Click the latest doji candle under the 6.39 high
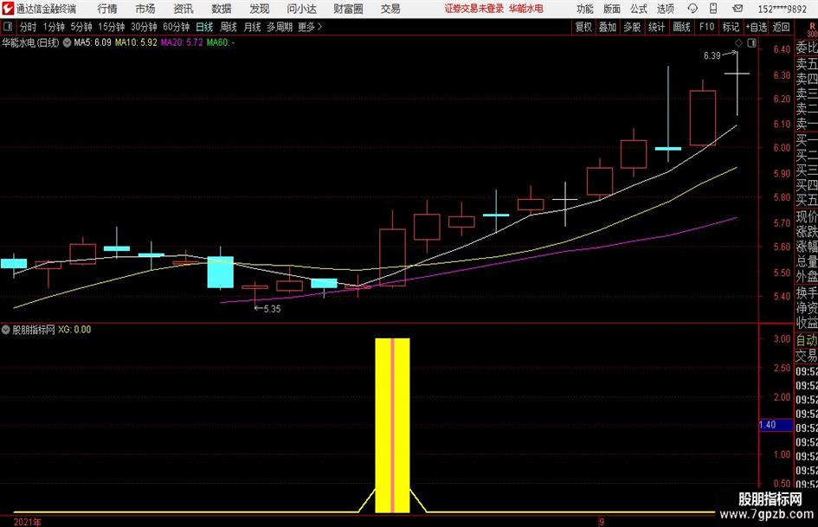 click(737, 74)
